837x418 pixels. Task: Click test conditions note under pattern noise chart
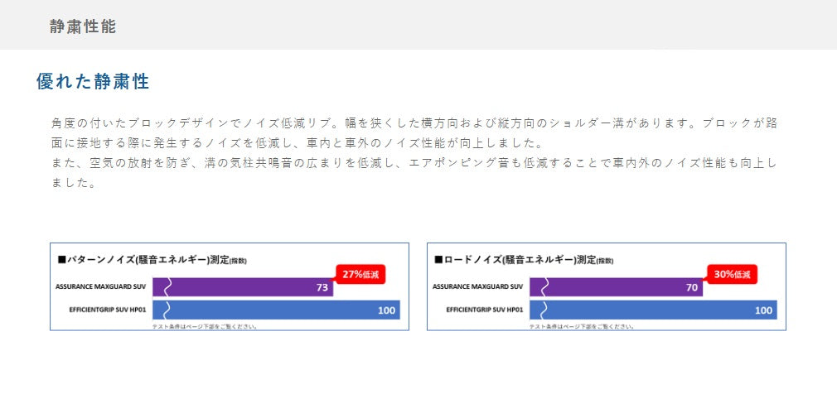coord(205,326)
